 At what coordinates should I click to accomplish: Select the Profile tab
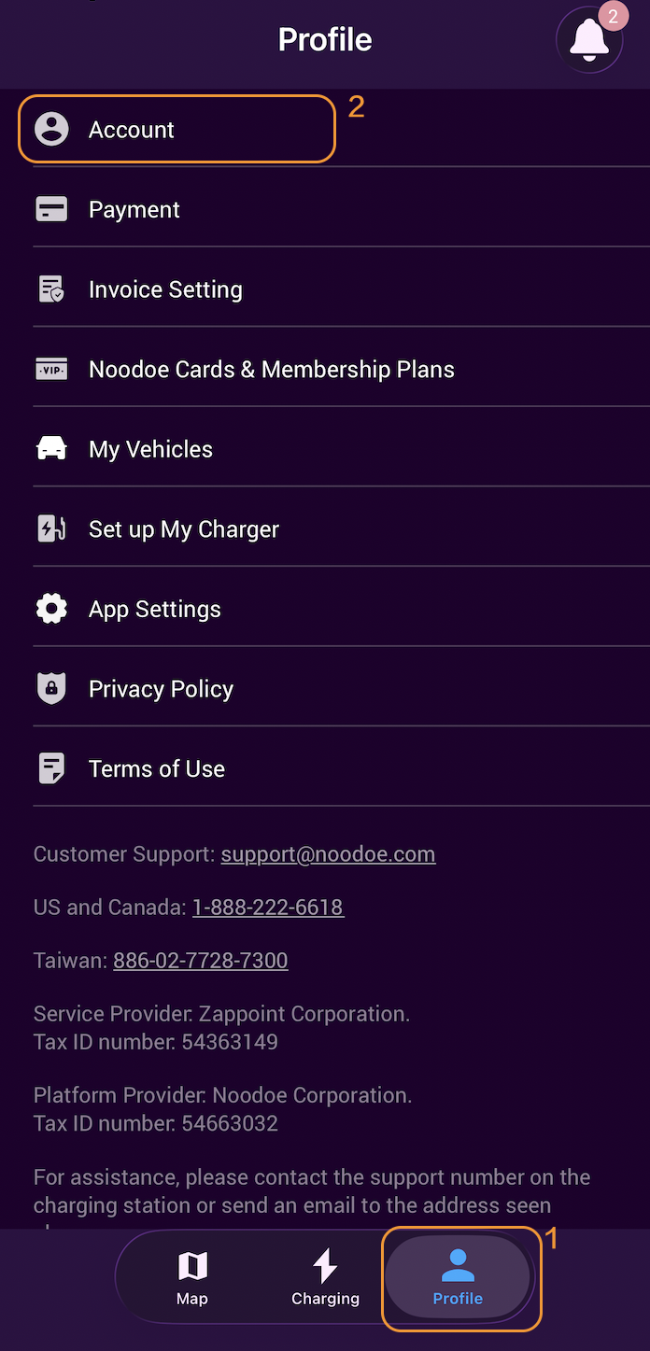pyautogui.click(x=458, y=1277)
